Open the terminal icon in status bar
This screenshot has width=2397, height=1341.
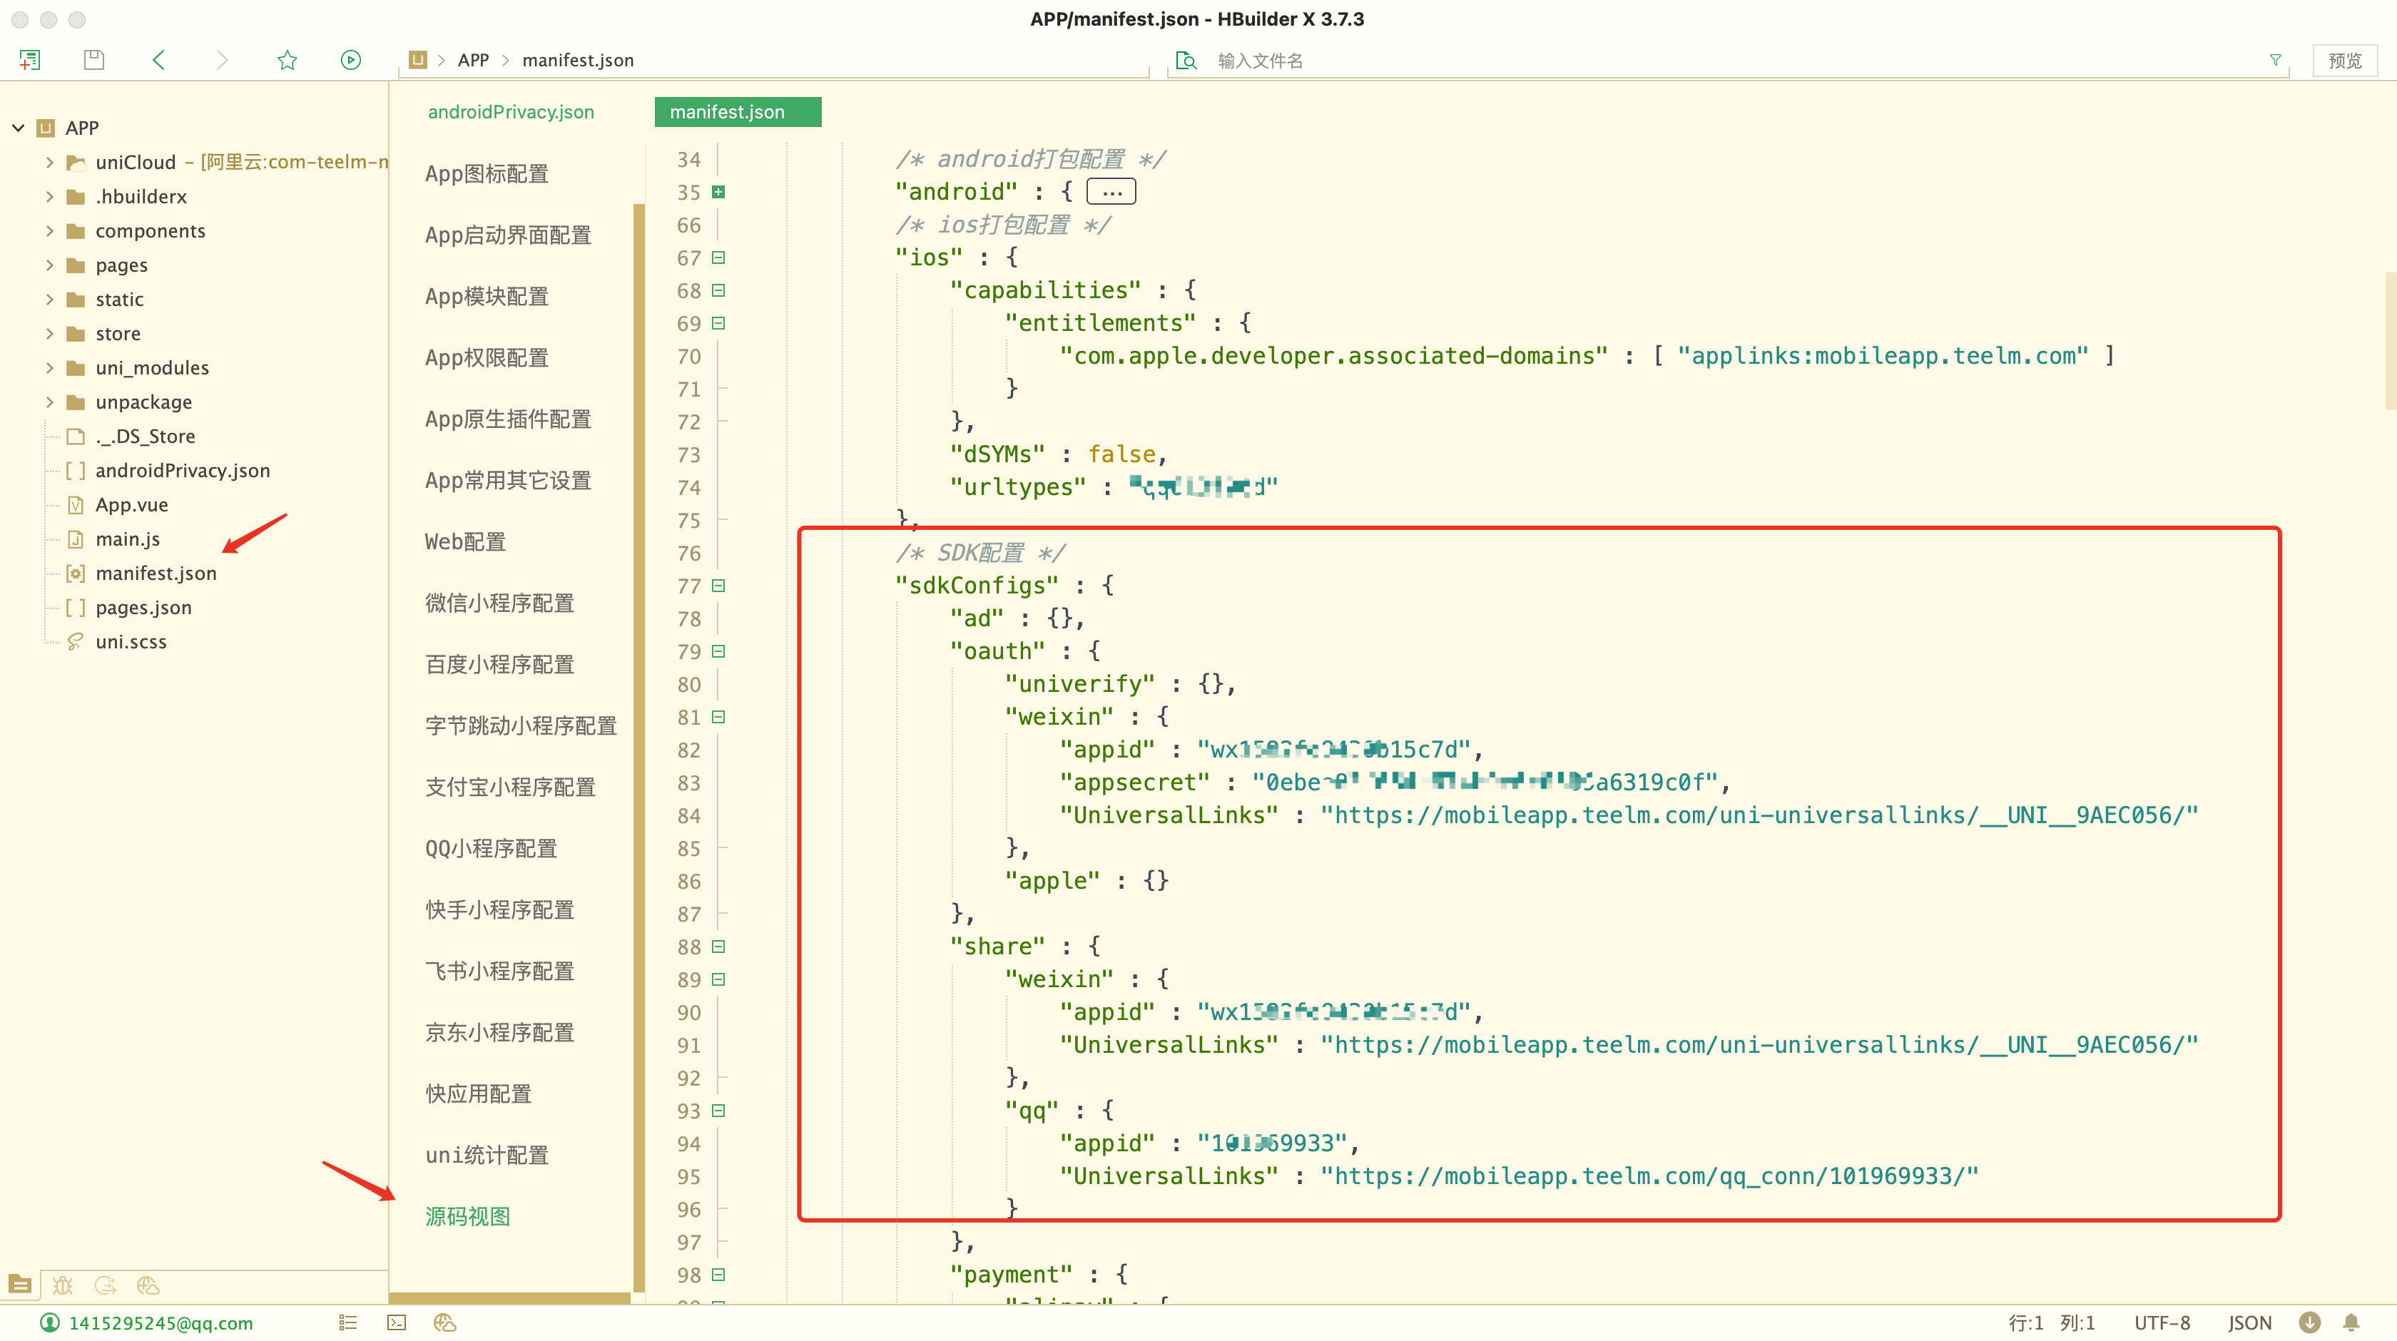point(397,1322)
